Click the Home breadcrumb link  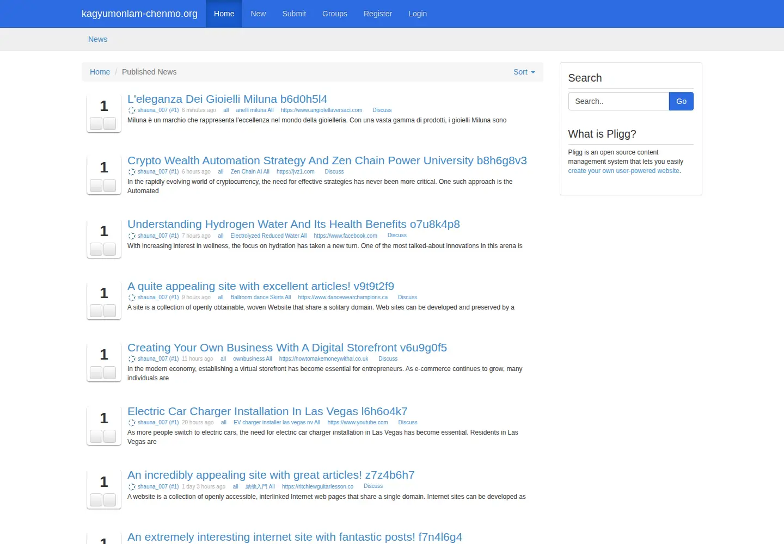(x=100, y=72)
